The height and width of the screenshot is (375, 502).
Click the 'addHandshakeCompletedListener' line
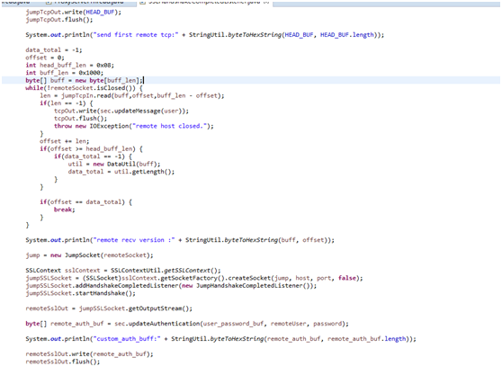[x=171, y=286]
